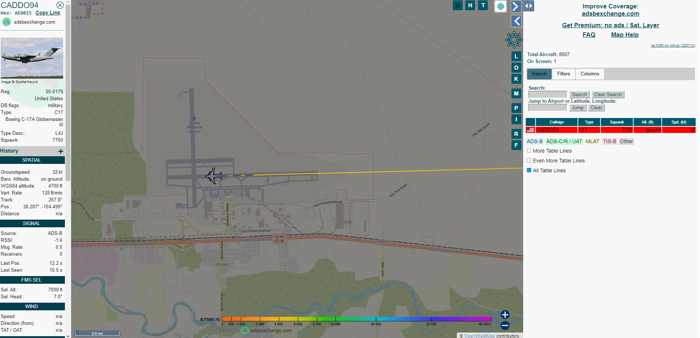Click the Pos. coordinates value
700x338 pixels.
43,207
